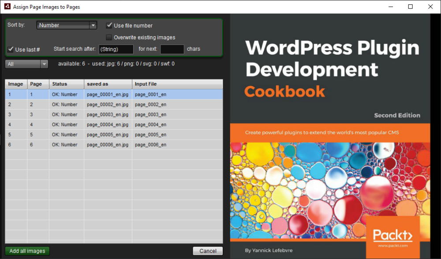Minimize the Assign Page Images window
Image resolution: width=441 pixels, height=259 pixels.
(x=391, y=7)
